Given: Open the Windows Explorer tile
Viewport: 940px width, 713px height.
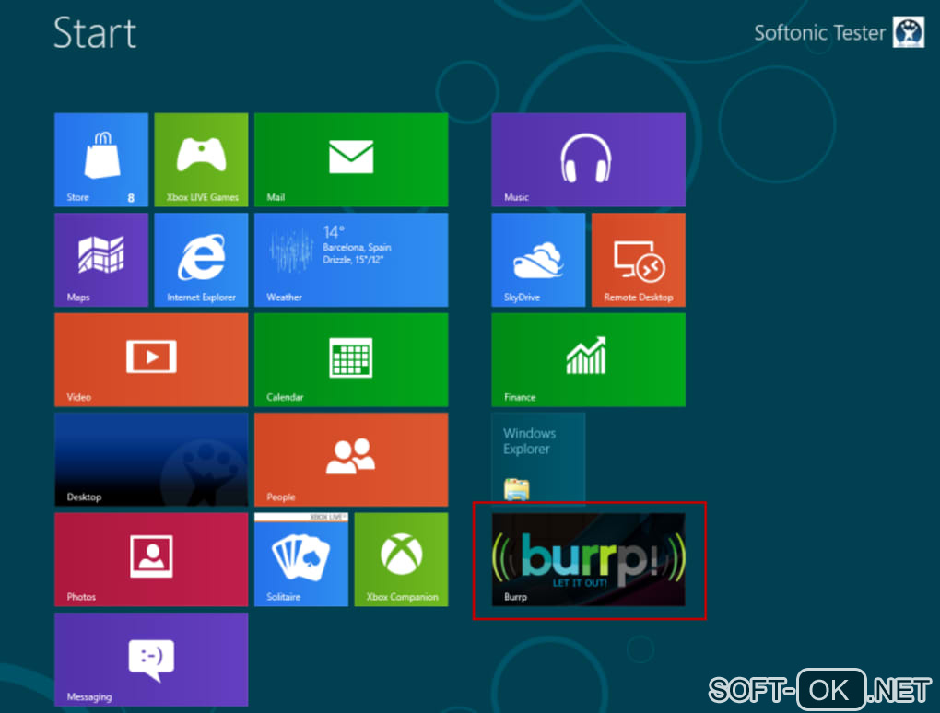Looking at the screenshot, I should [538, 460].
